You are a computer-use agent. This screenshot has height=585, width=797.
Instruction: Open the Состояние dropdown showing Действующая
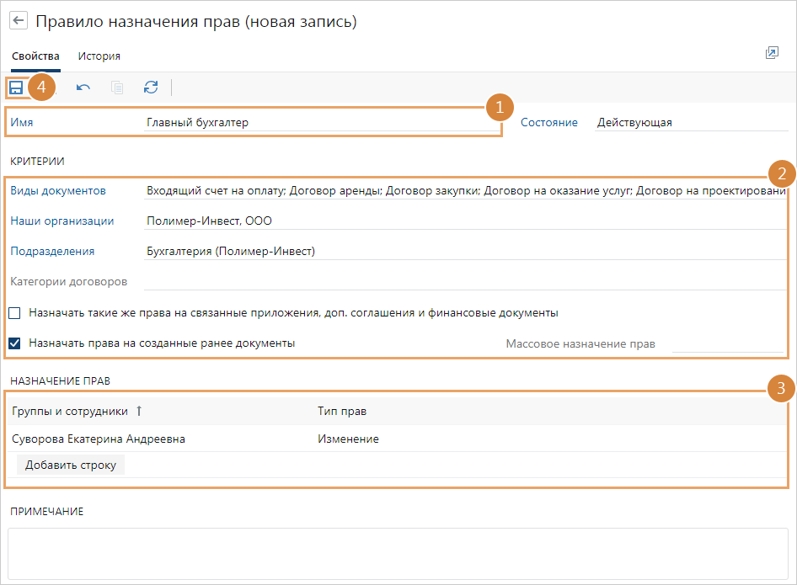[689, 123]
